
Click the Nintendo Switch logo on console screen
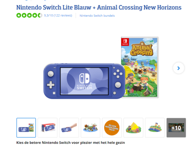pyautogui.click(x=84, y=81)
